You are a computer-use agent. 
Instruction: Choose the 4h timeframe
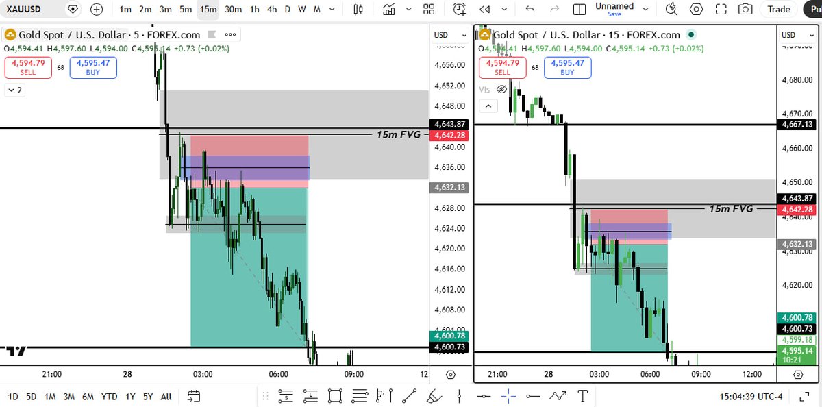[x=272, y=10]
